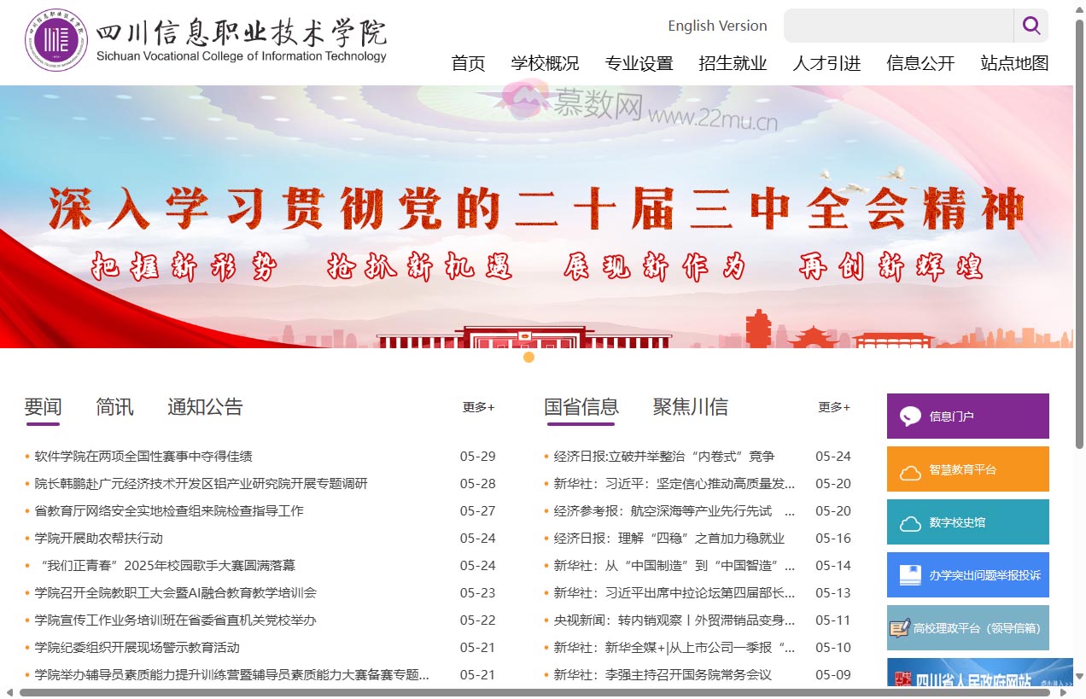Screen dimensions: 1086x699
Task: Click the 办学突出问题举报投诉 icon
Action: (x=911, y=575)
